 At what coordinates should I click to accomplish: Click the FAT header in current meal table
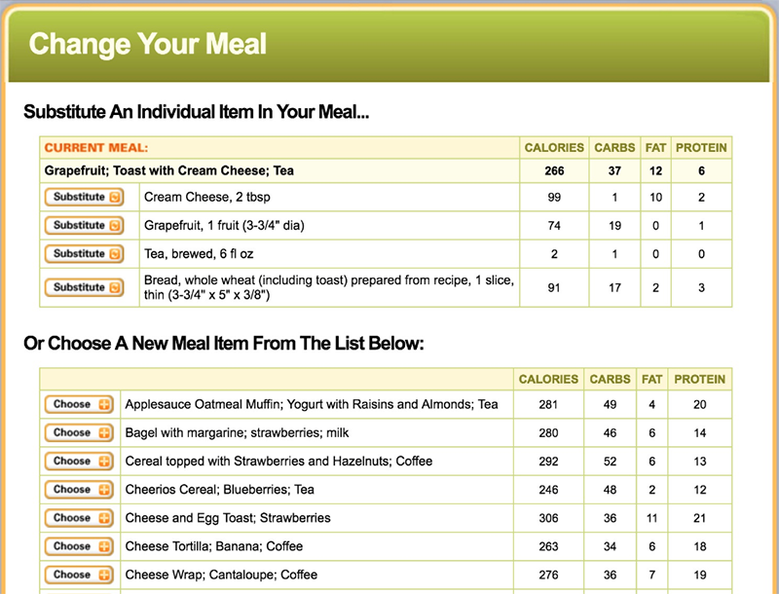pyautogui.click(x=655, y=148)
